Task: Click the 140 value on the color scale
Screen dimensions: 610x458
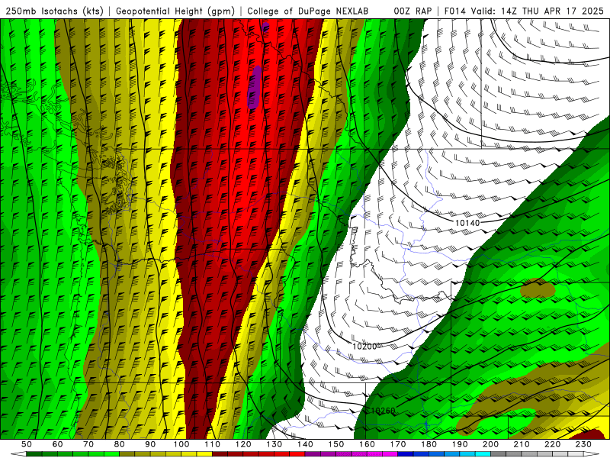Action: pos(305,444)
